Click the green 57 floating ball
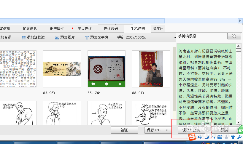 (241, 130)
